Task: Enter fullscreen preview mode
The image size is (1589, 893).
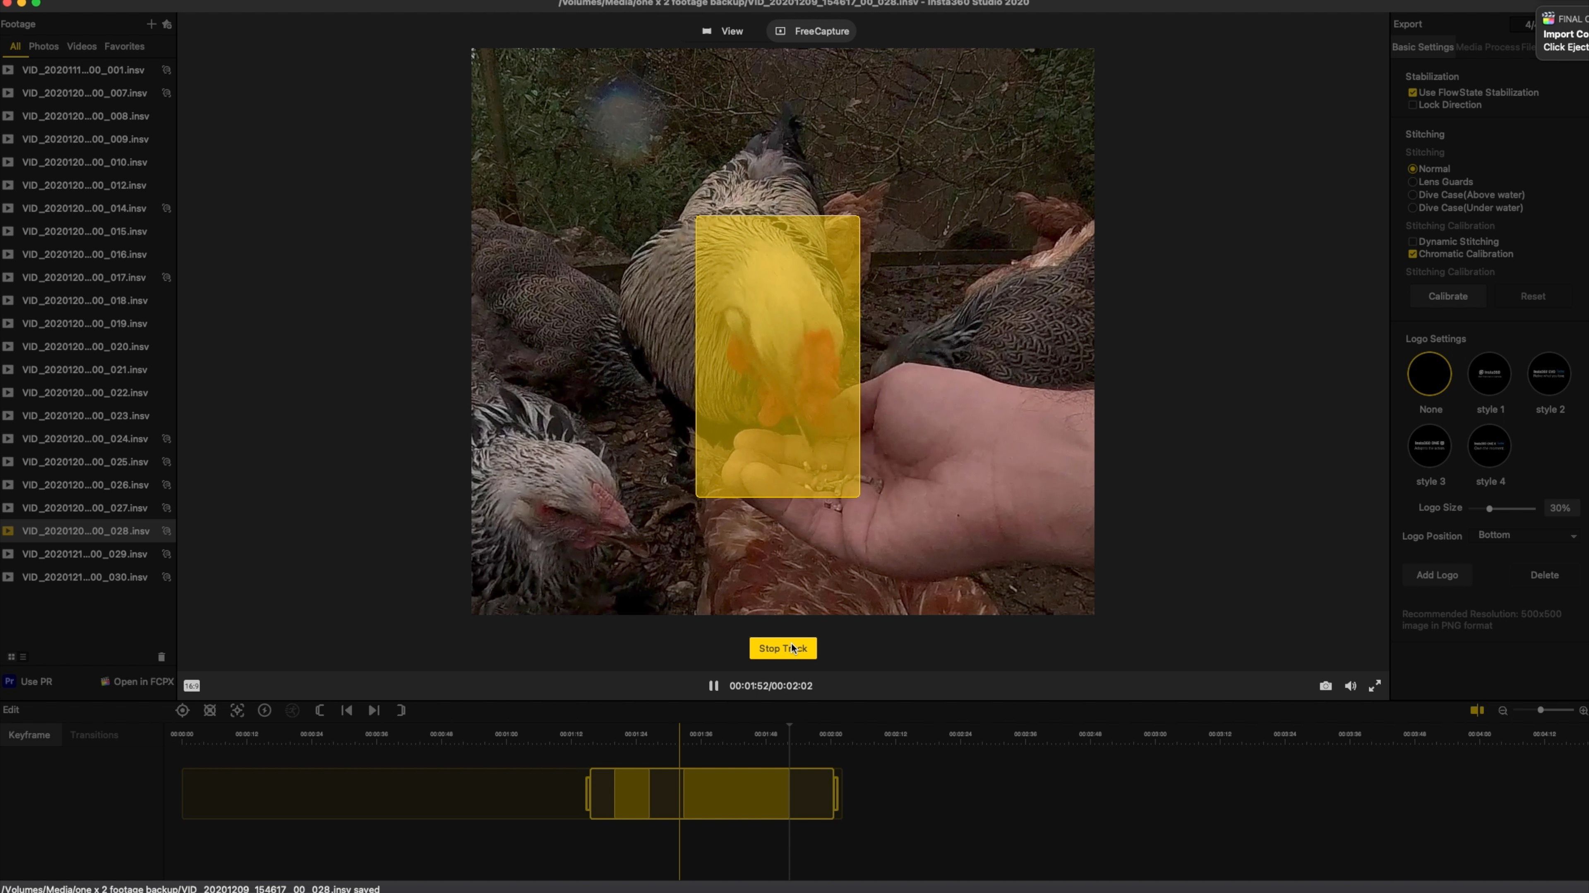Action: coord(1375,686)
